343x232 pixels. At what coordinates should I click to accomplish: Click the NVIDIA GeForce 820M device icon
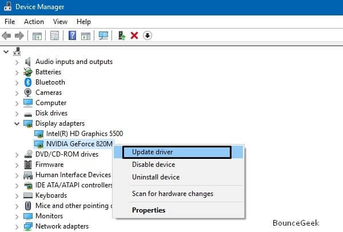[39, 144]
